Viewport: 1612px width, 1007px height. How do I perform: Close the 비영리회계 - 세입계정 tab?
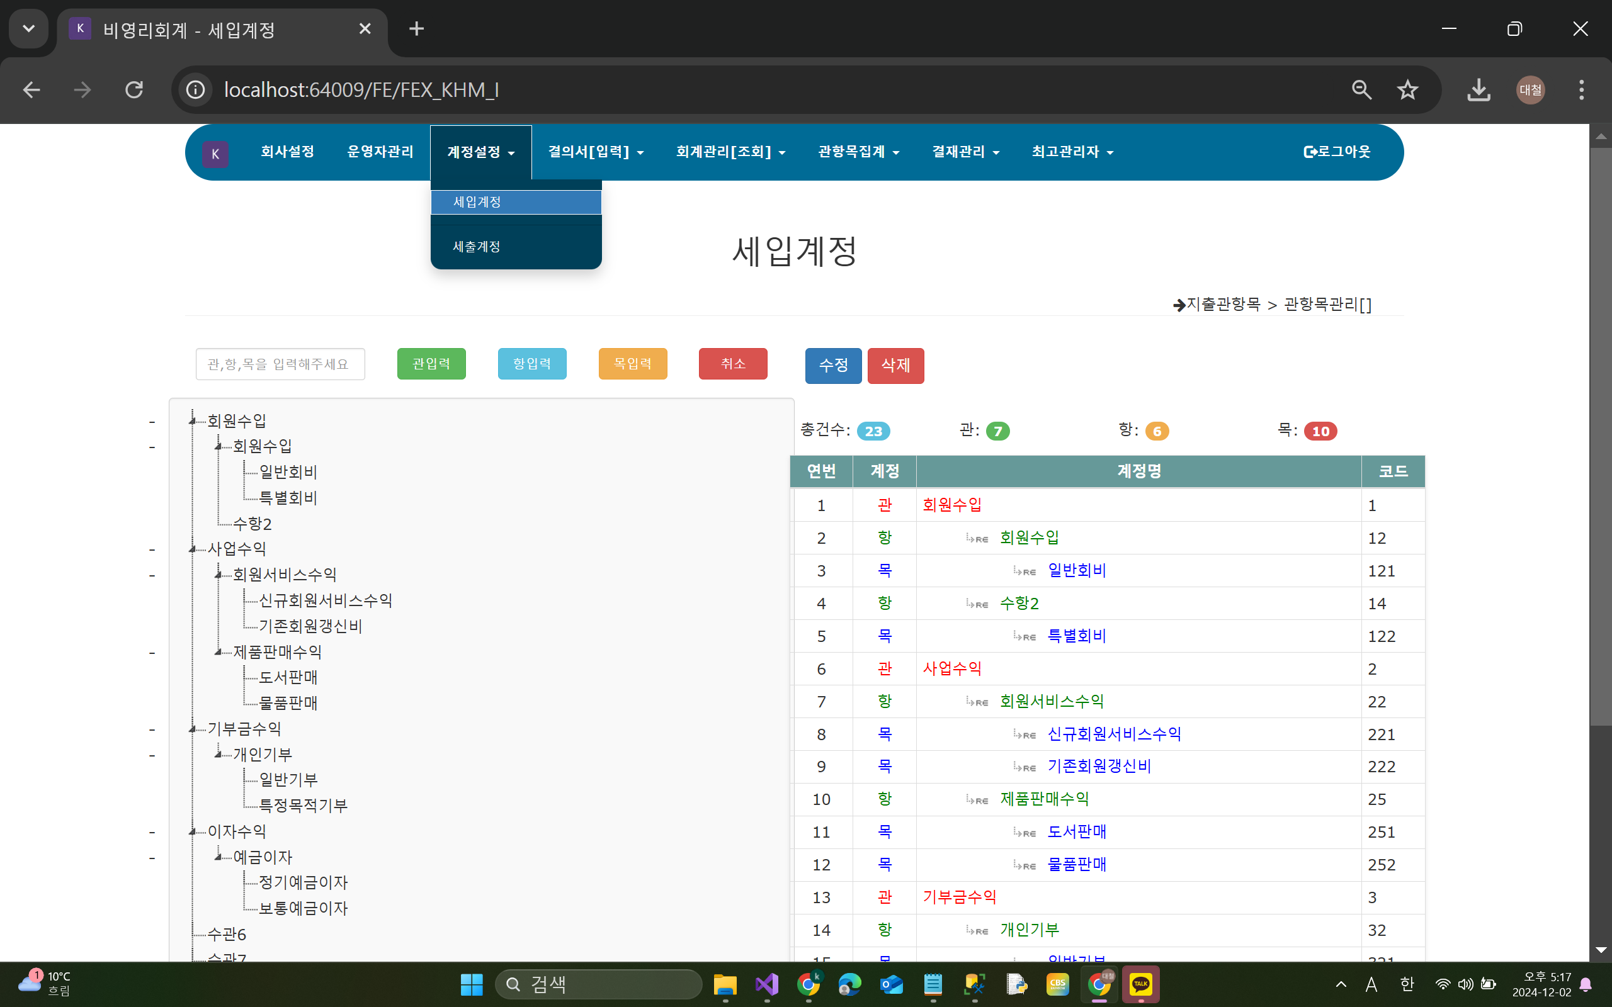point(365,29)
